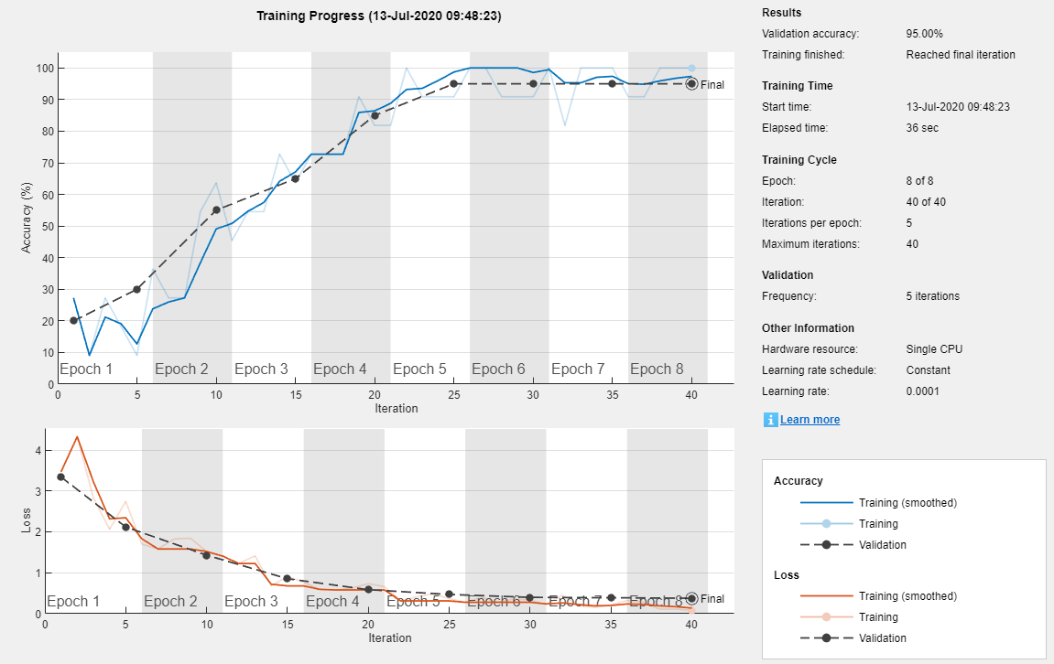This screenshot has height=664, width=1054.
Task: Select accuracy validation point at iteration 10
Action: (216, 210)
